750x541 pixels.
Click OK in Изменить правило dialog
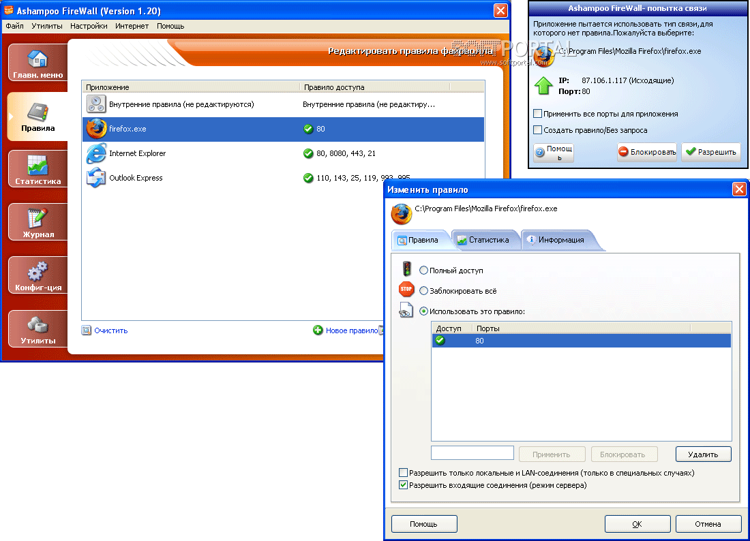point(637,524)
